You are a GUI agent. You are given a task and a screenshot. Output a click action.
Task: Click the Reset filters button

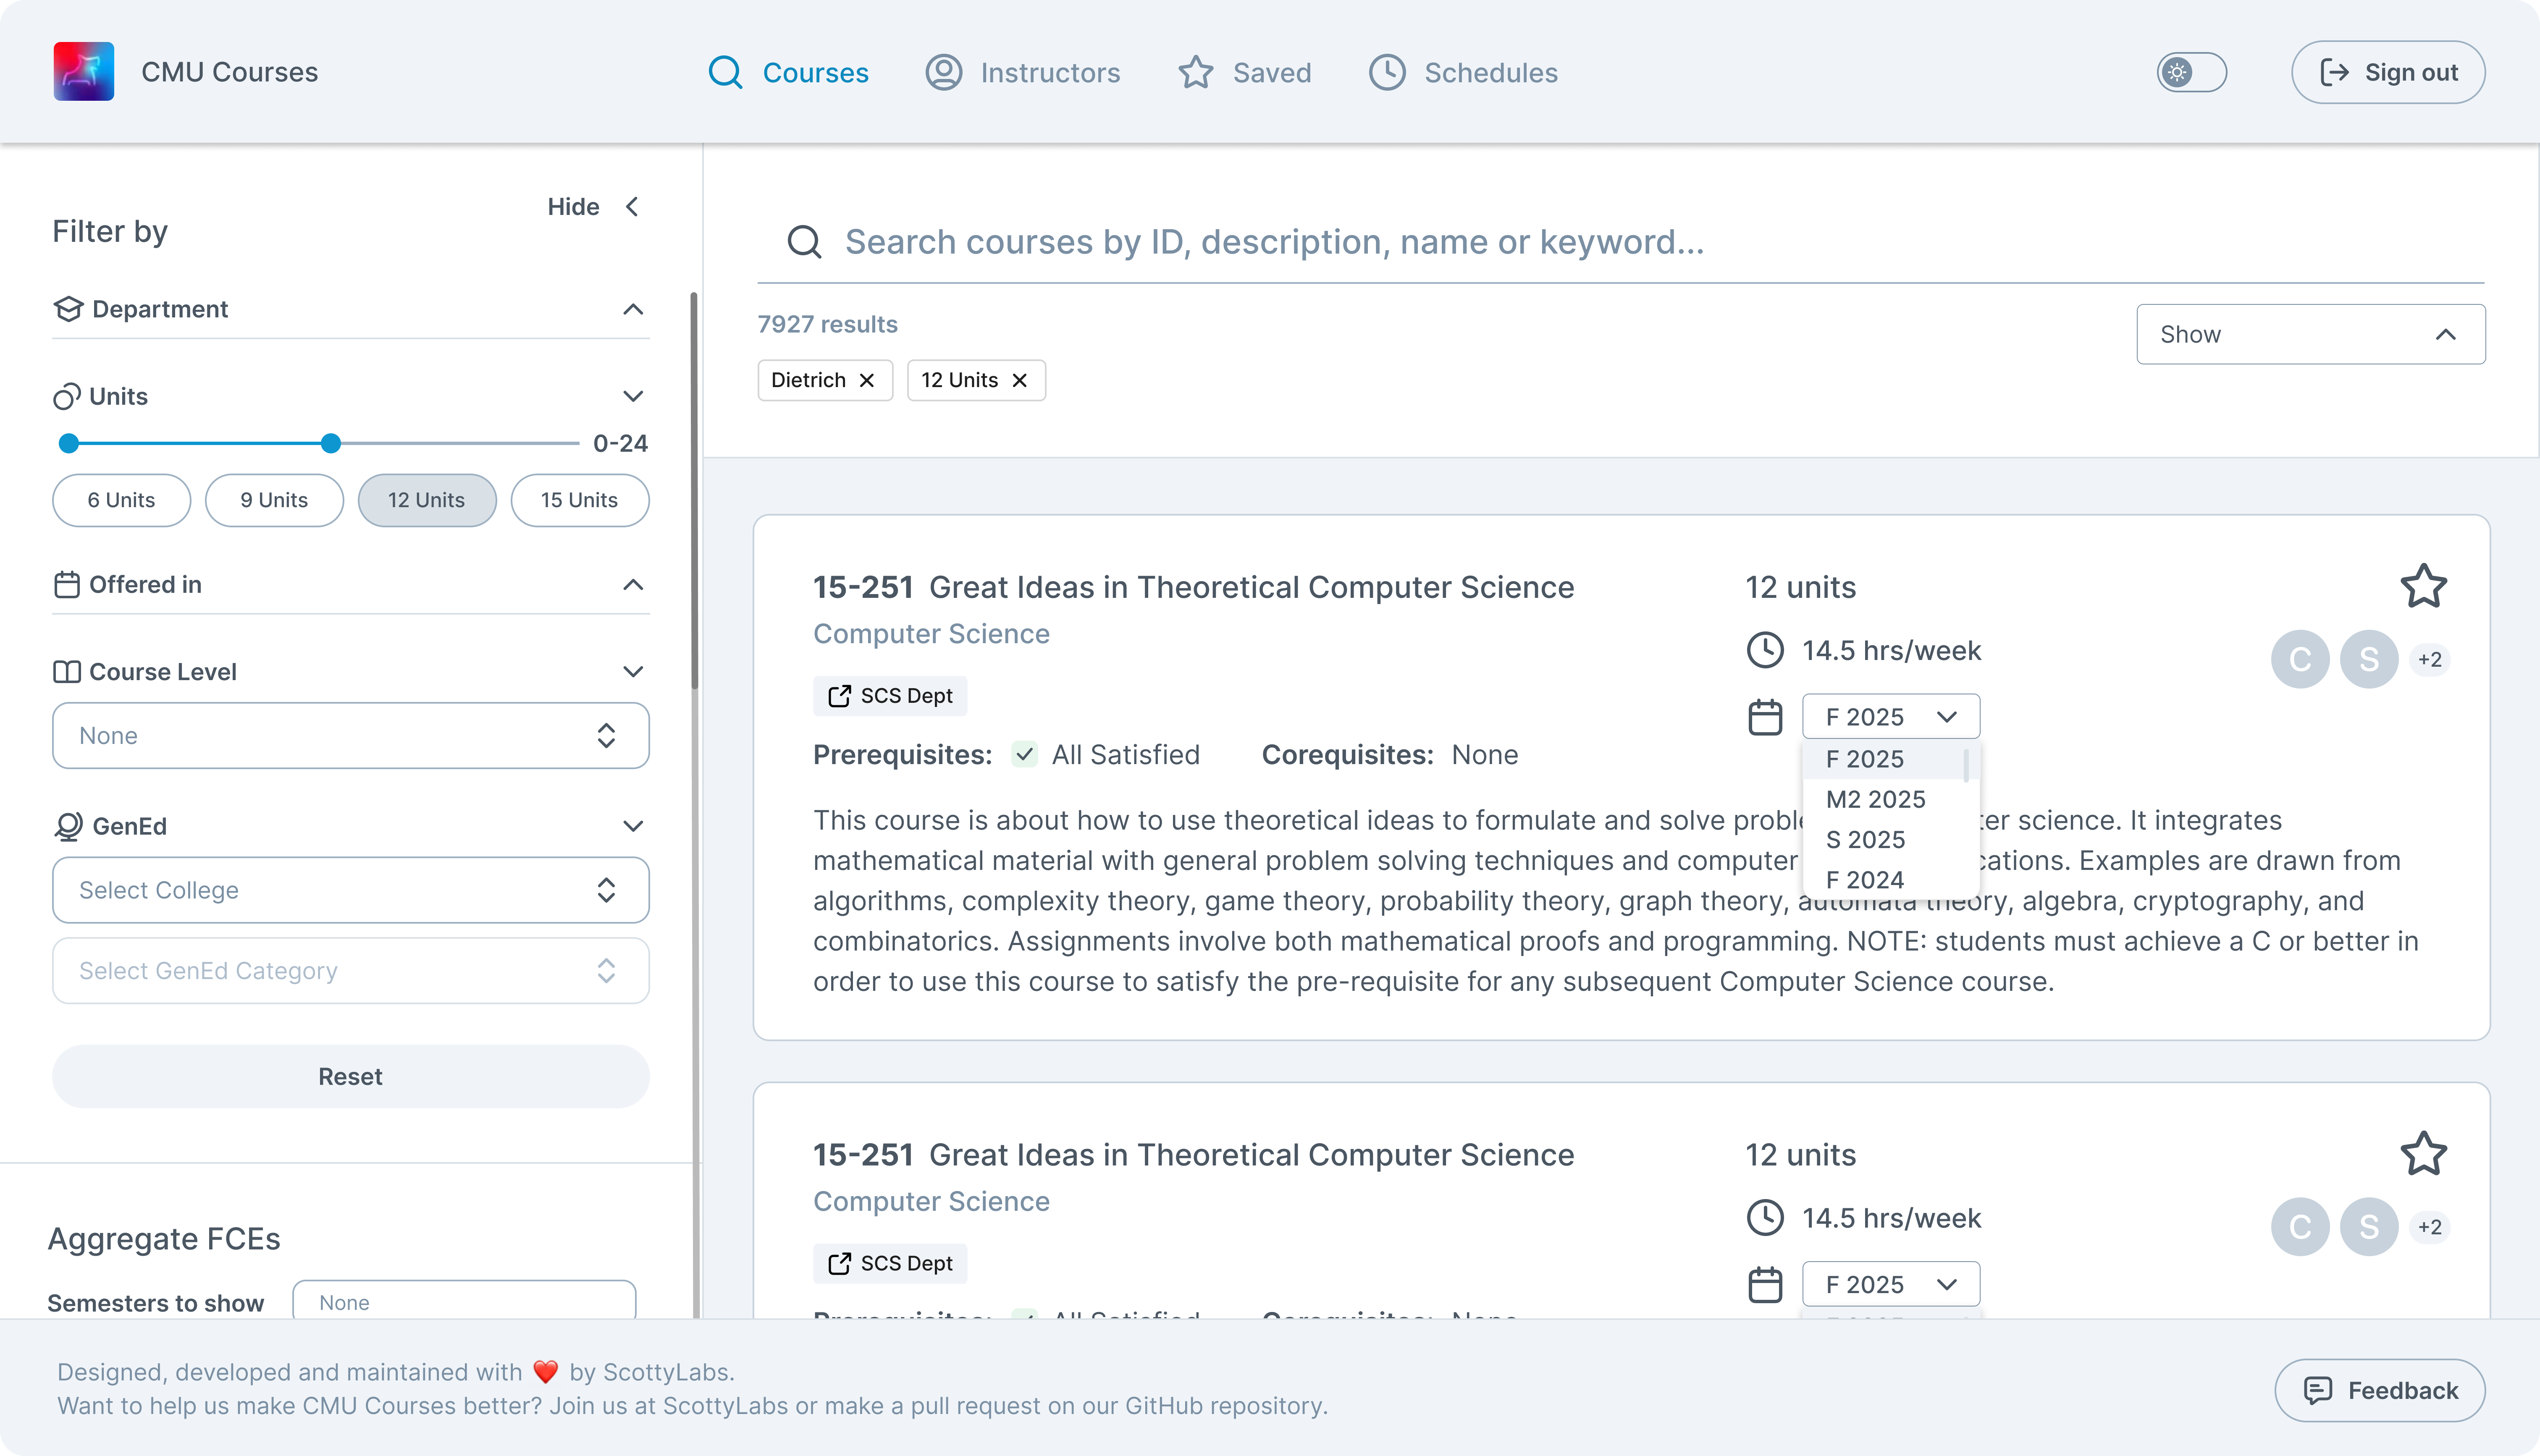click(x=350, y=1076)
